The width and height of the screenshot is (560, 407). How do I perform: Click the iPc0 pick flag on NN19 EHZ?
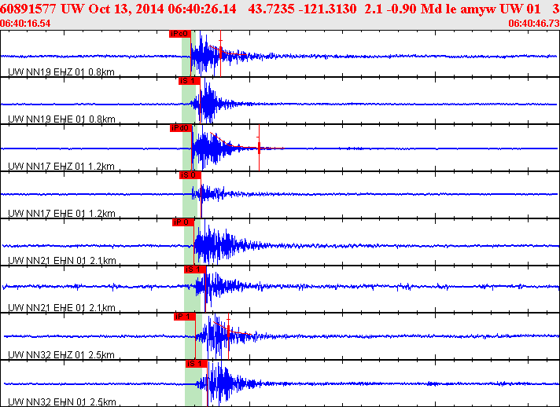(x=179, y=34)
